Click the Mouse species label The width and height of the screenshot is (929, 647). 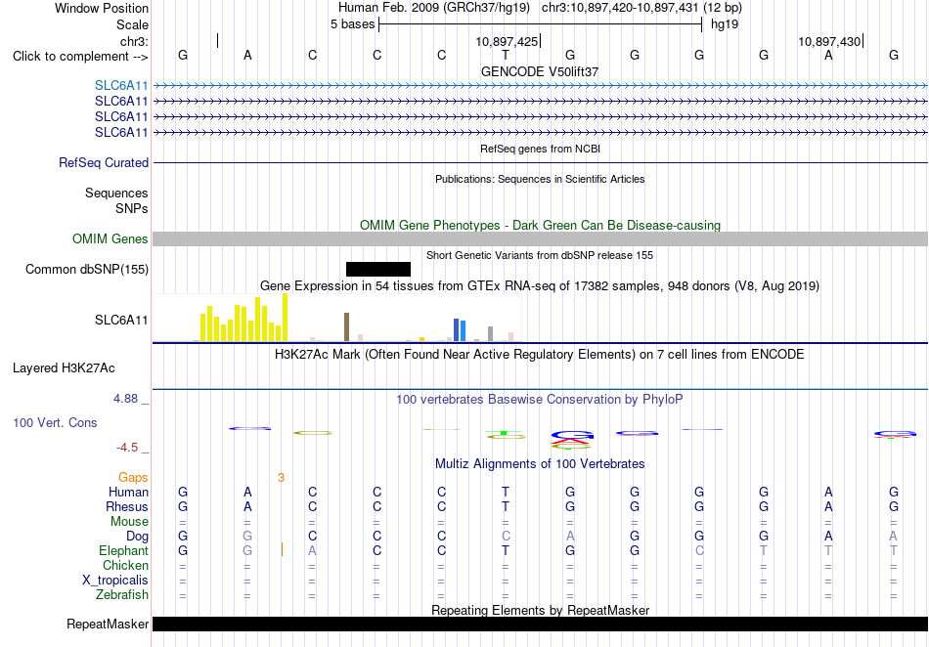[x=129, y=522]
